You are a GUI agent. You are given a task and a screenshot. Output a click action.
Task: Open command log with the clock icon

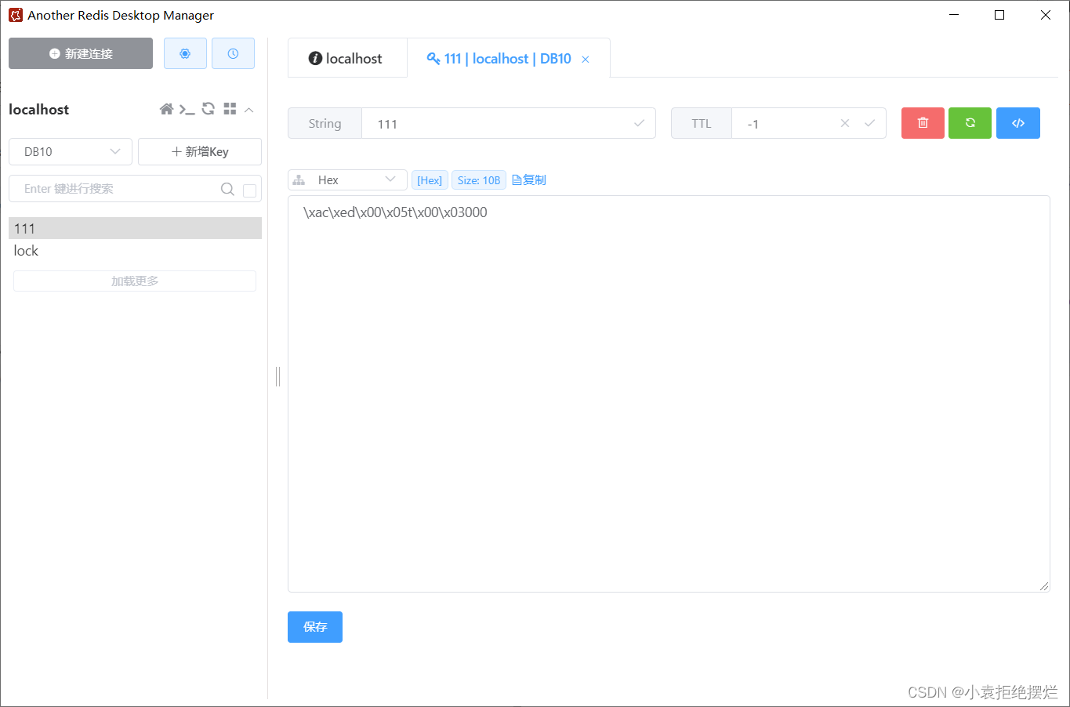[233, 53]
